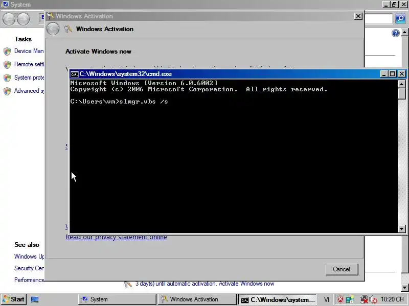Select the cmd.exe taskbar button

(278, 299)
